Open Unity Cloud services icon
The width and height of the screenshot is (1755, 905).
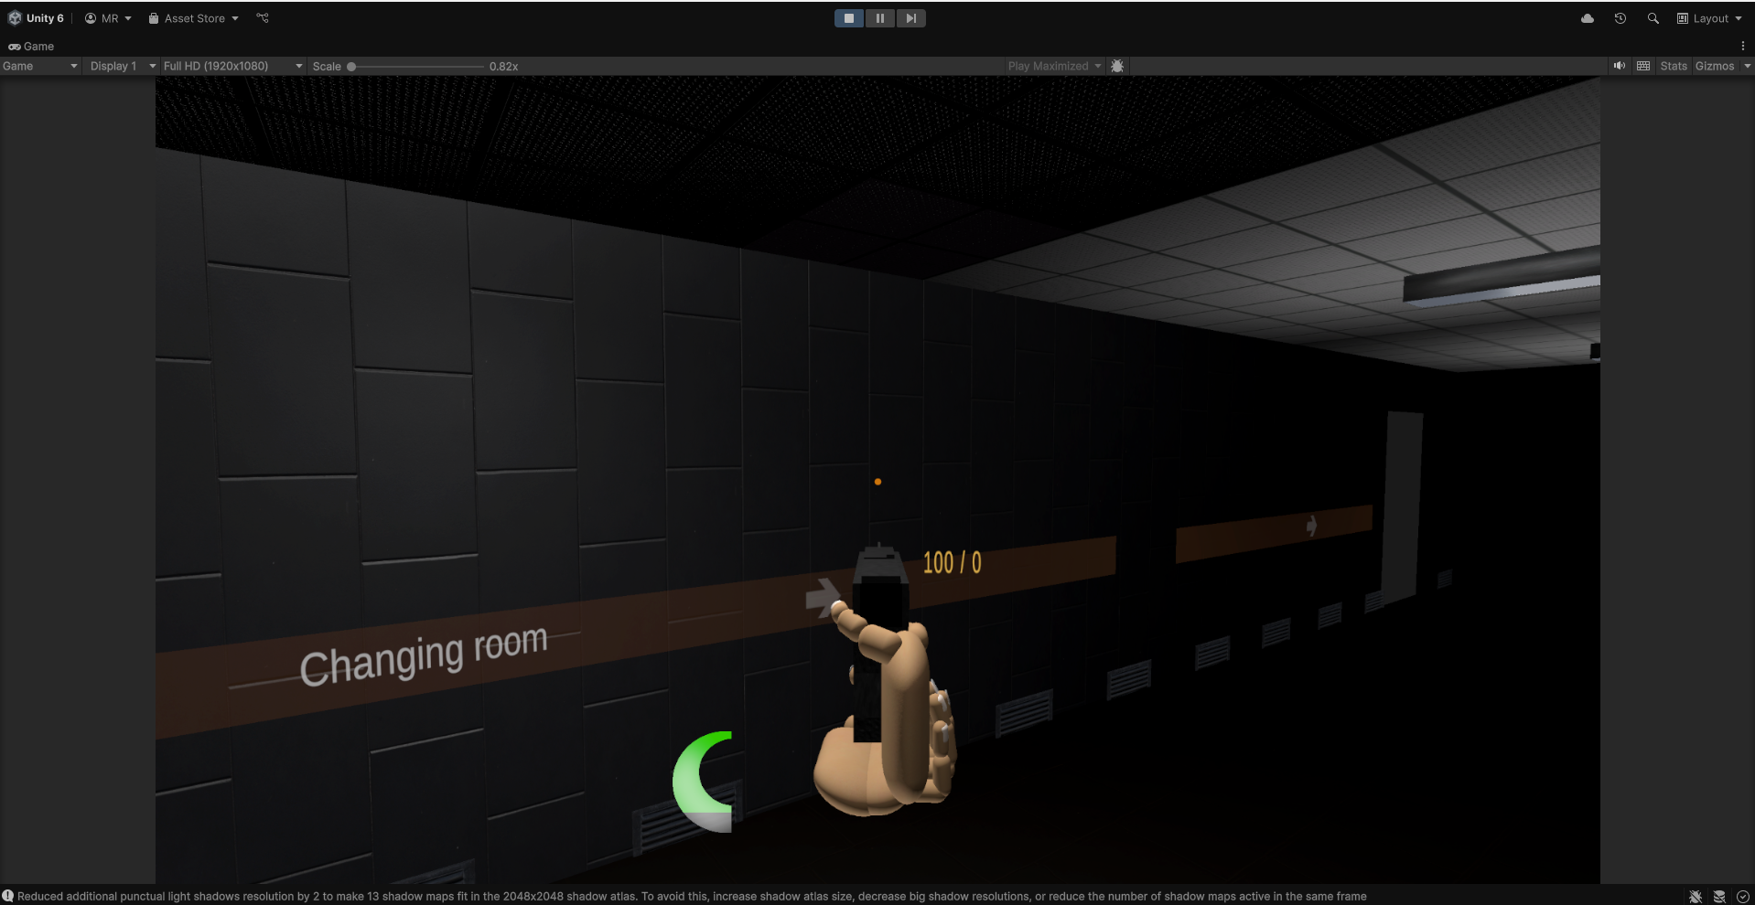(x=1588, y=18)
